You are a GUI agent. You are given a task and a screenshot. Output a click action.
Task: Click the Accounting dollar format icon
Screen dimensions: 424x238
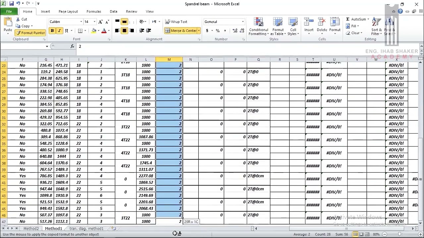click(x=207, y=31)
